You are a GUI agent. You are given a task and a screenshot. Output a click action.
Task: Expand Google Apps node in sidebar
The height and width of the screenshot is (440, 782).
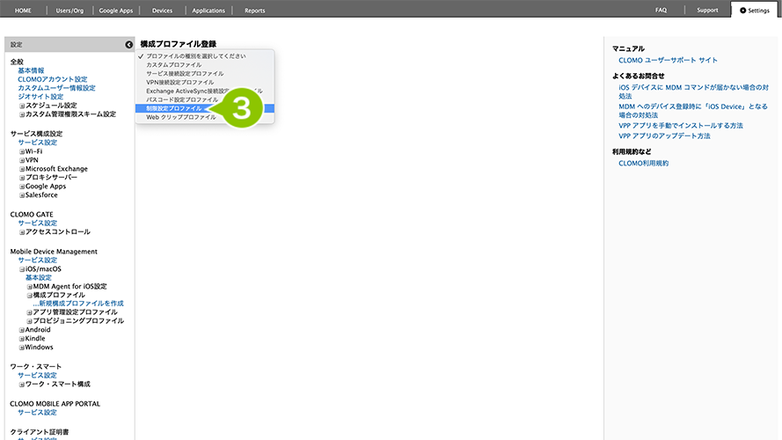point(22,187)
